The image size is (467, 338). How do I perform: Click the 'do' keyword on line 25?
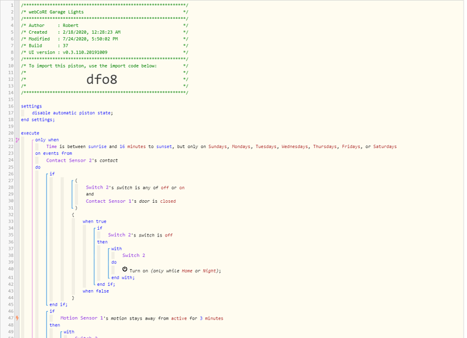(x=38, y=167)
